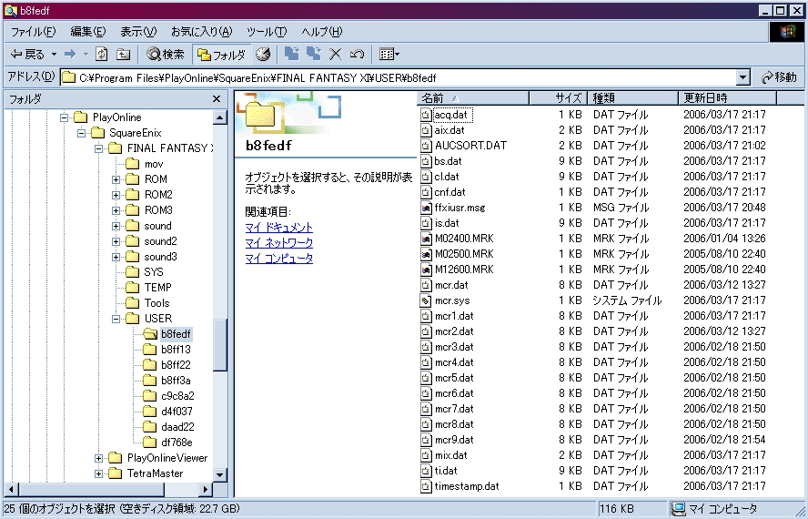Select the Tools folder icon in tree
Viewport: 808px width, 519px height.
pos(133,303)
